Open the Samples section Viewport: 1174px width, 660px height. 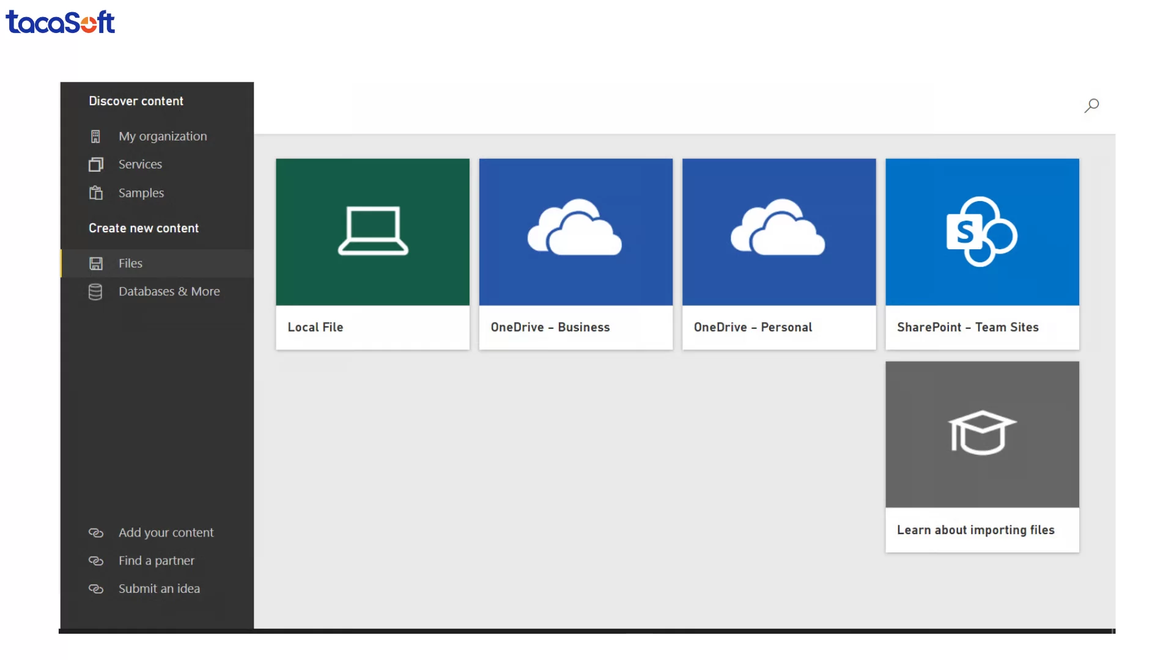click(x=141, y=193)
